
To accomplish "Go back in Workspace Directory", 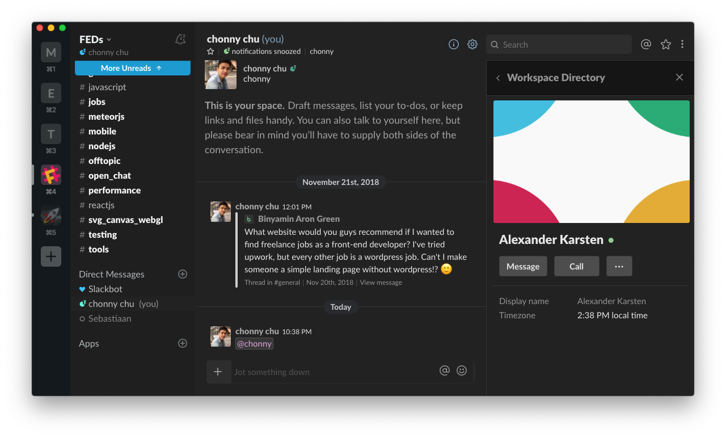I will (x=498, y=78).
